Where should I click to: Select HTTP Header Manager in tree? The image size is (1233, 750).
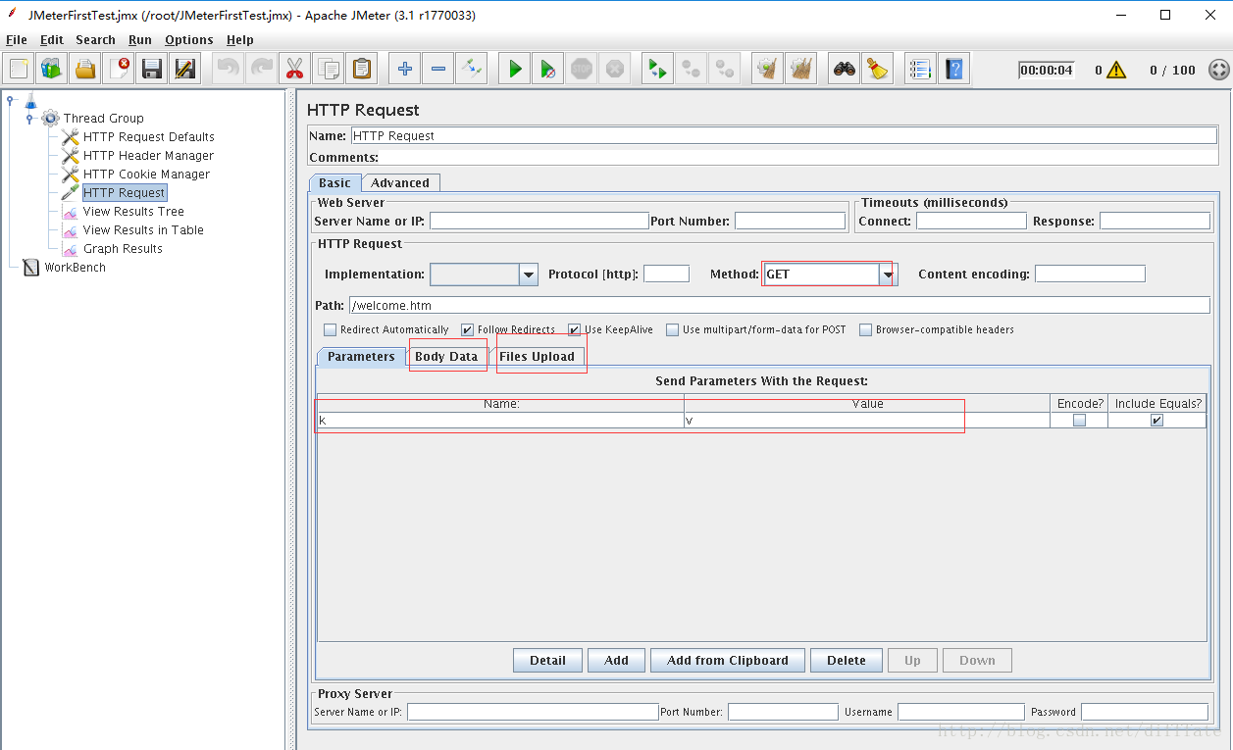[x=148, y=156]
